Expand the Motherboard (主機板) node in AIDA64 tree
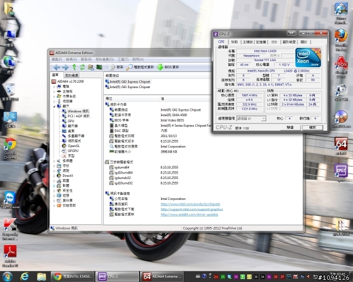 (x=54, y=91)
